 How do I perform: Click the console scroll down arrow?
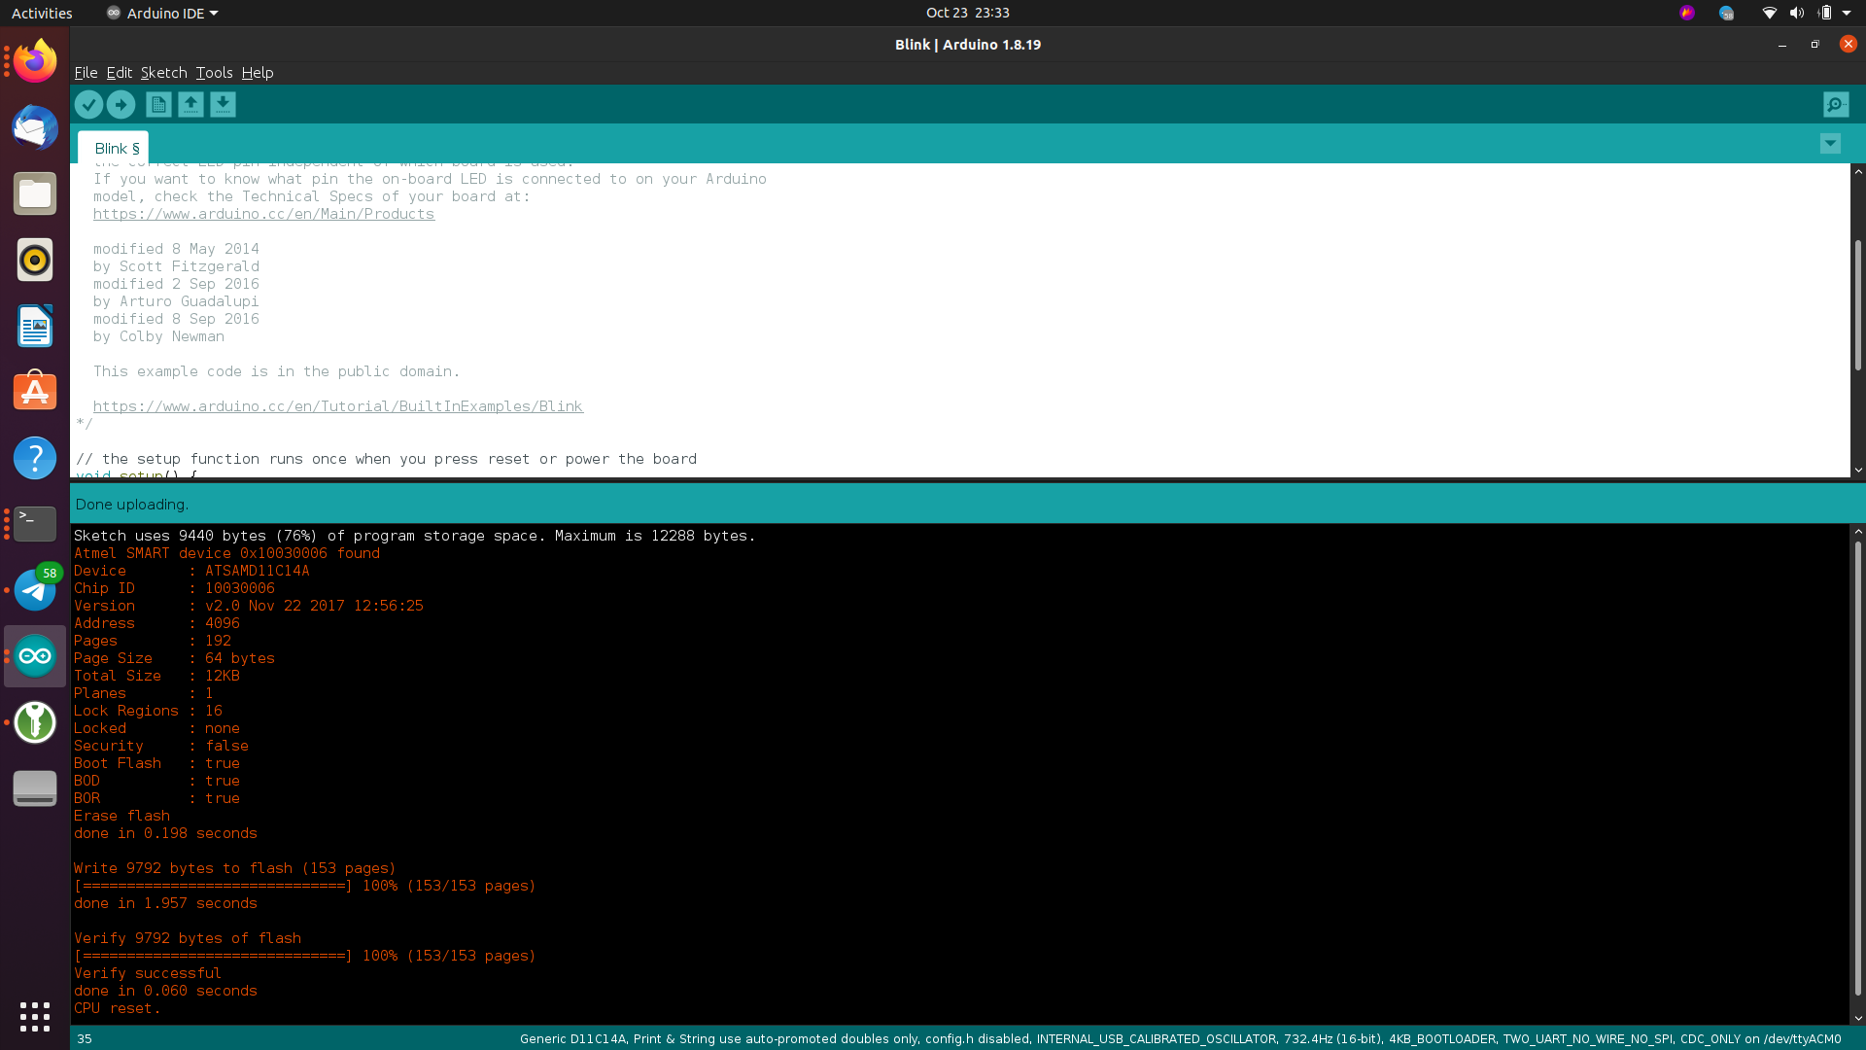[x=1857, y=1018]
